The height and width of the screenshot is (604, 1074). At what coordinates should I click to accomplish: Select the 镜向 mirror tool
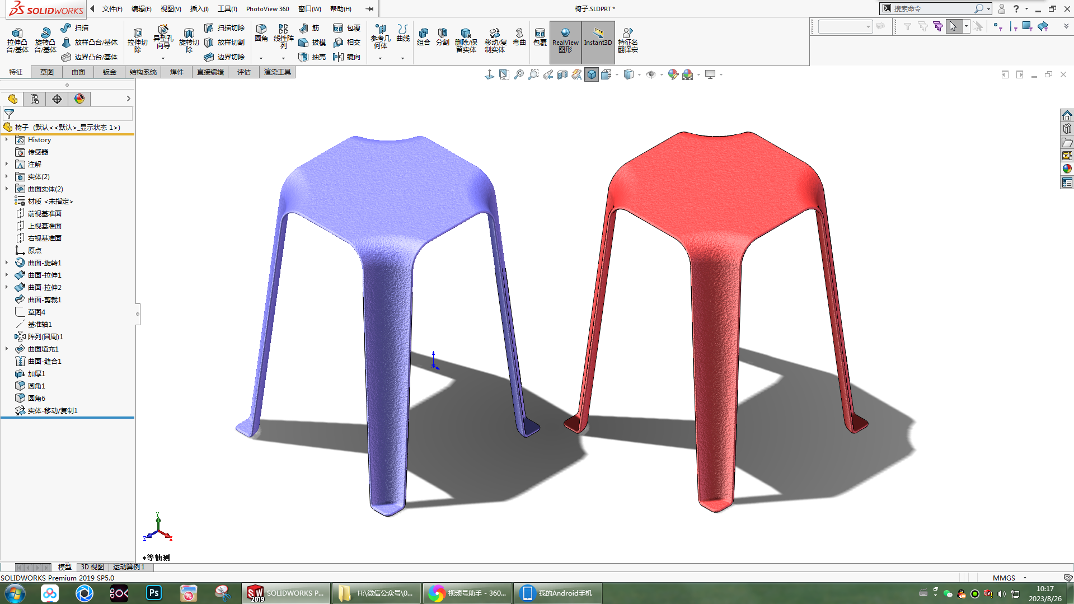tap(346, 57)
